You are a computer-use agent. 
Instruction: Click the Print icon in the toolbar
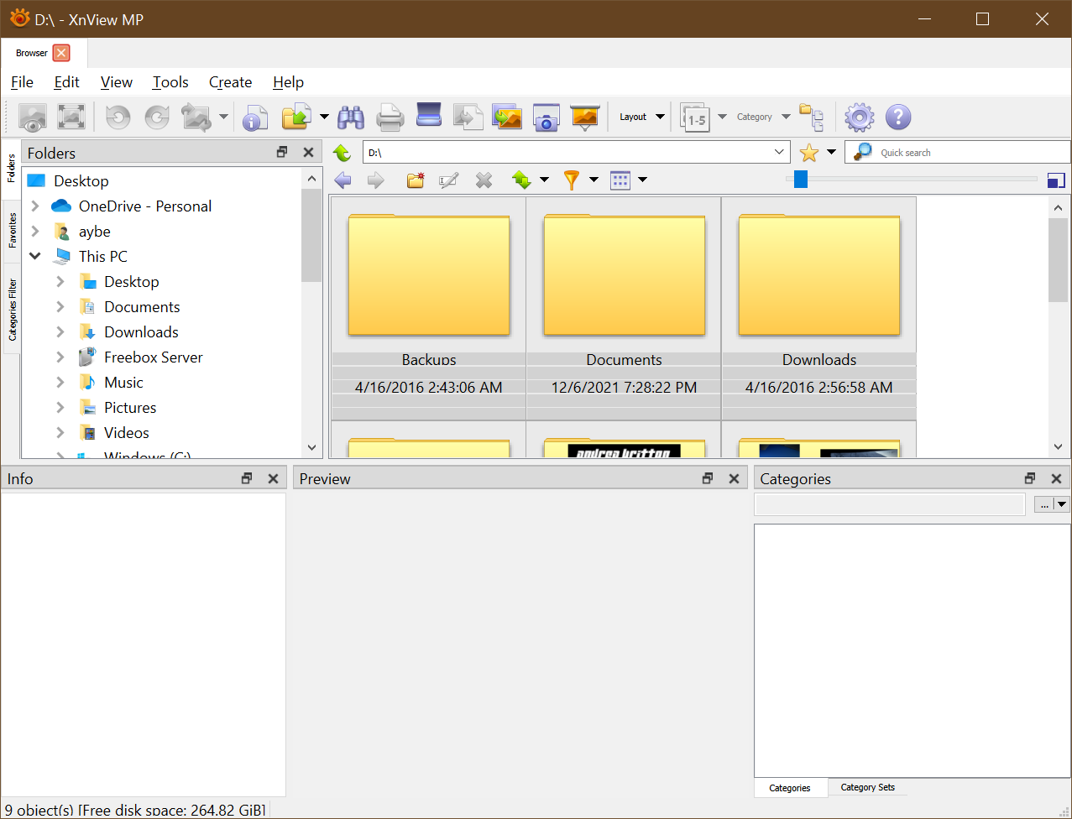click(390, 117)
